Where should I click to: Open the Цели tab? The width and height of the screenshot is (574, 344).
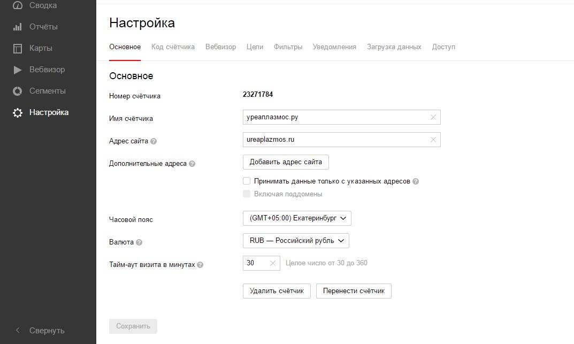255,47
